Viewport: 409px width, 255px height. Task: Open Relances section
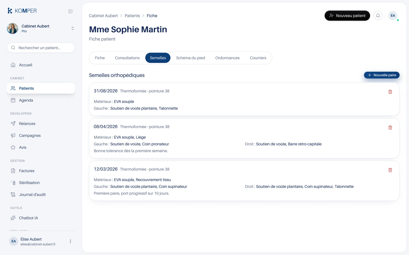tap(41, 124)
